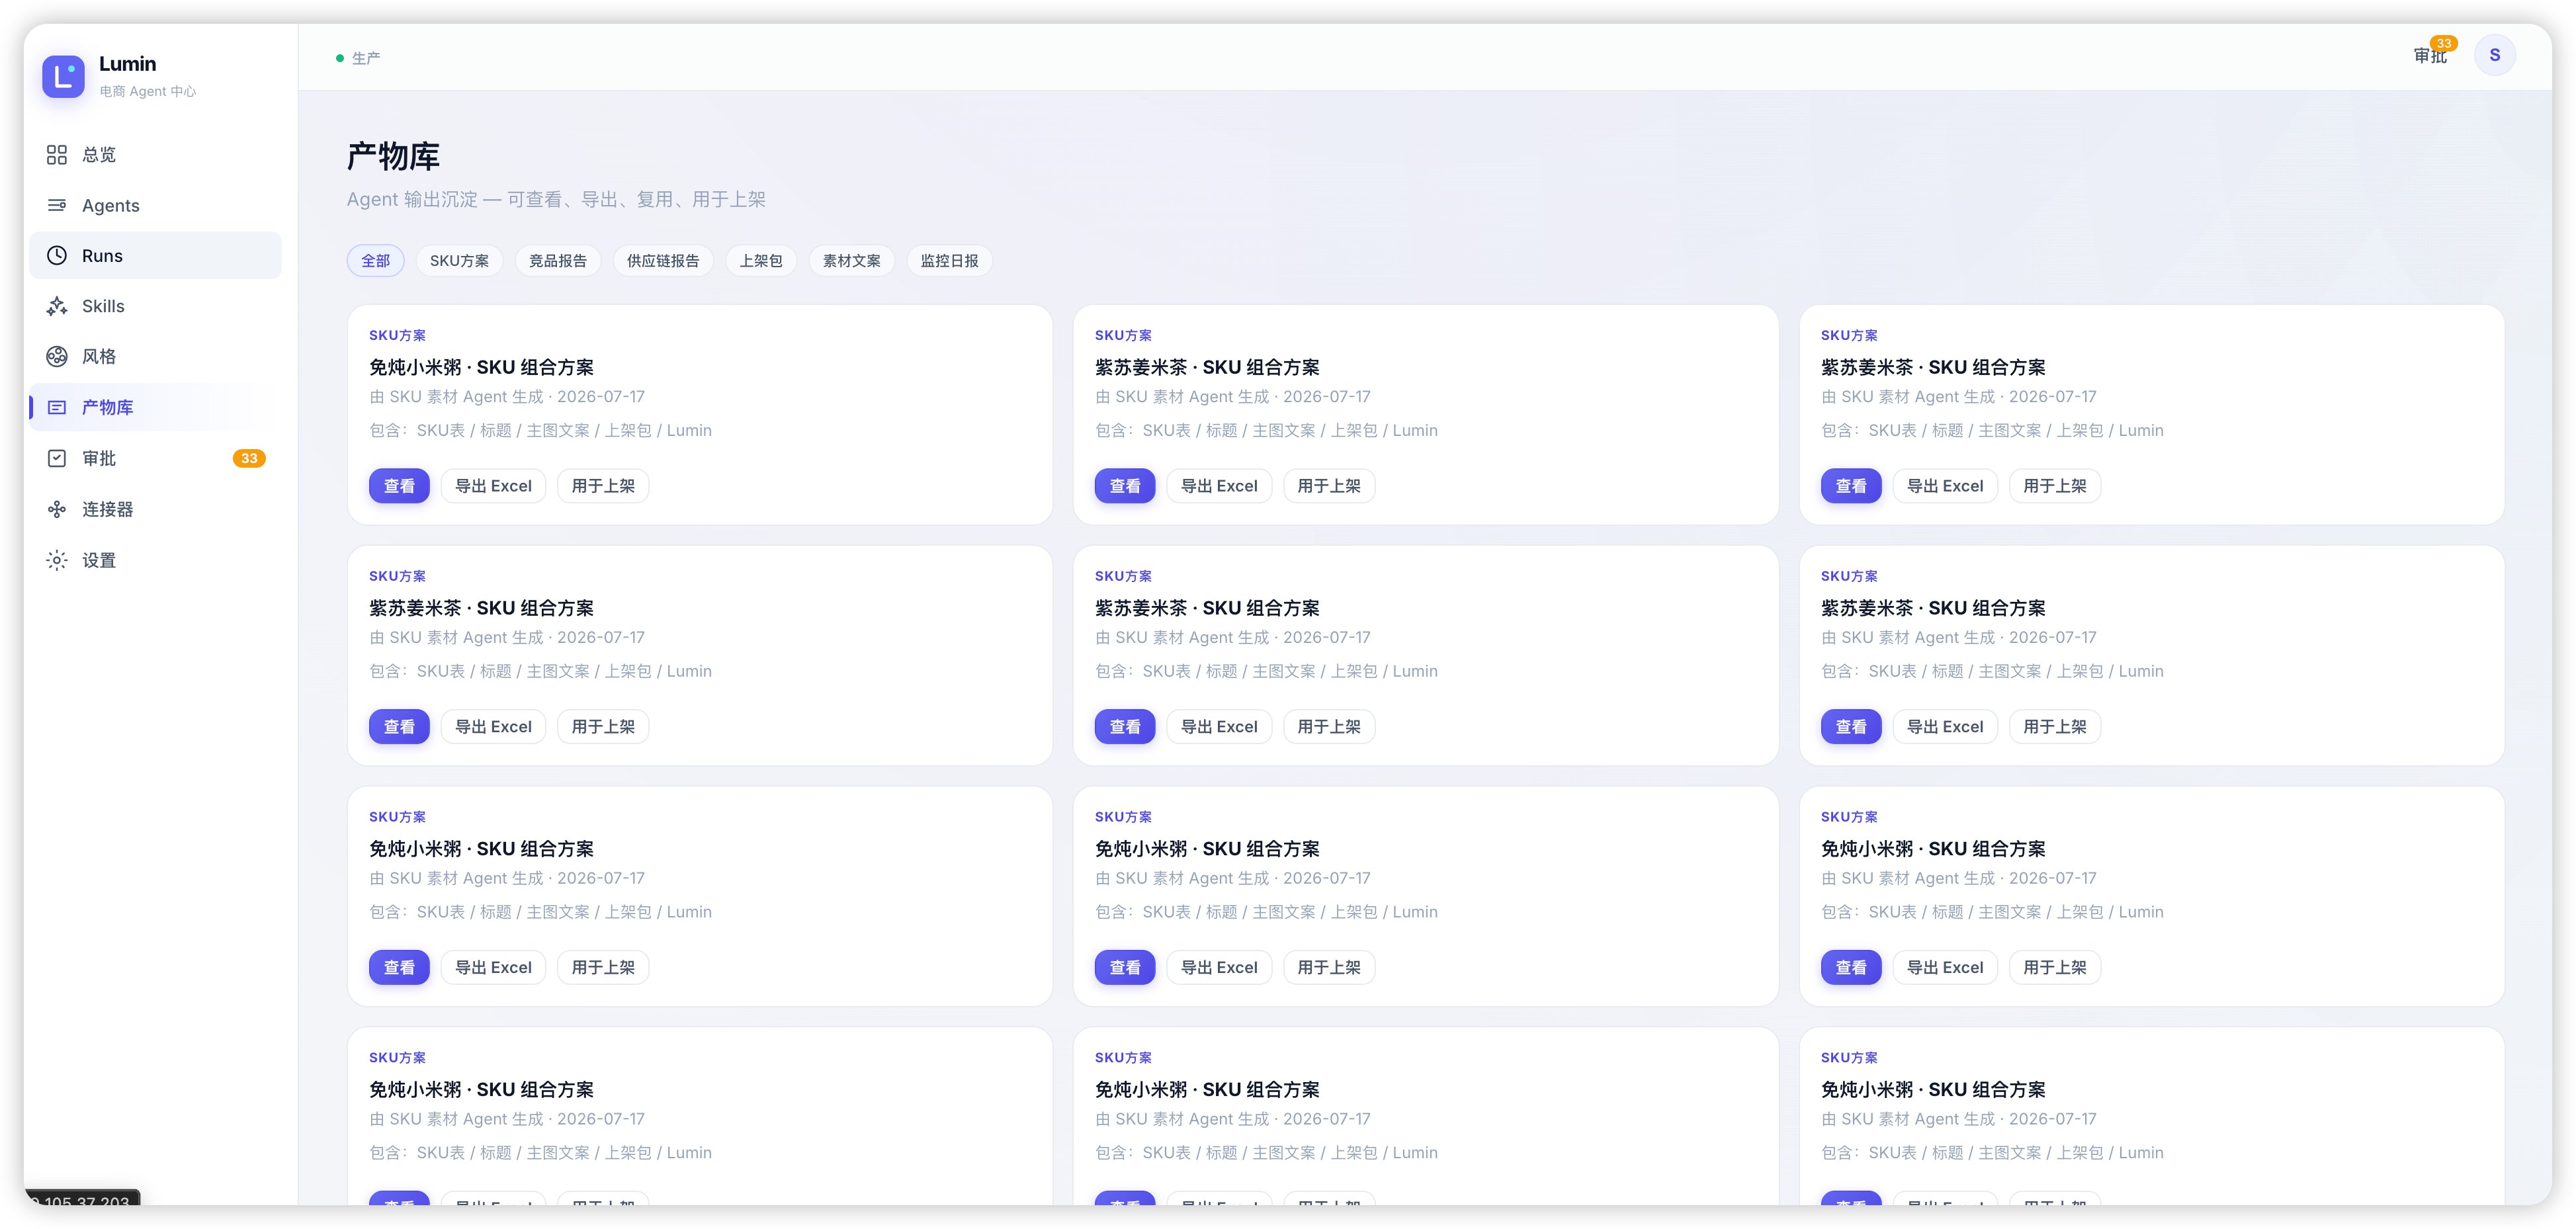This screenshot has width=2576, height=1229.
Task: Select the 监控日报 filter tab
Action: coord(950,261)
